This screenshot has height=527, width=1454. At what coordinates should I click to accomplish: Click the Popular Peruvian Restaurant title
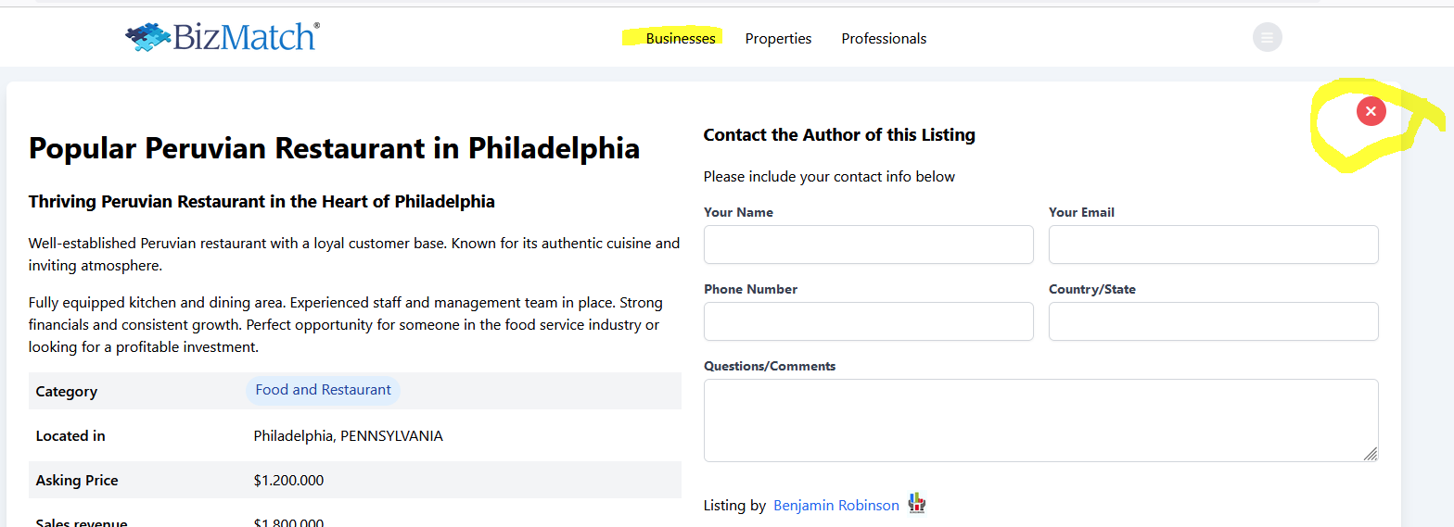coord(334,148)
